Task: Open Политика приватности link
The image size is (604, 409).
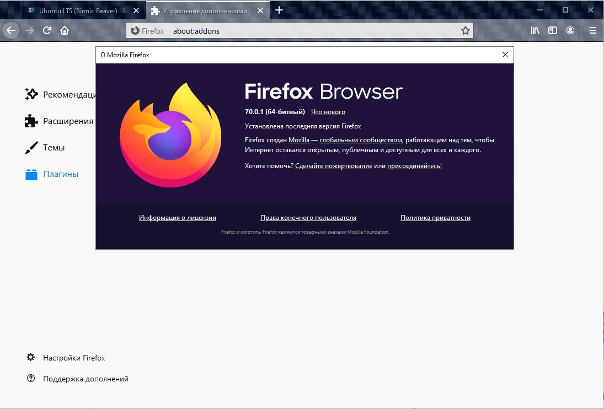Action: 435,218
